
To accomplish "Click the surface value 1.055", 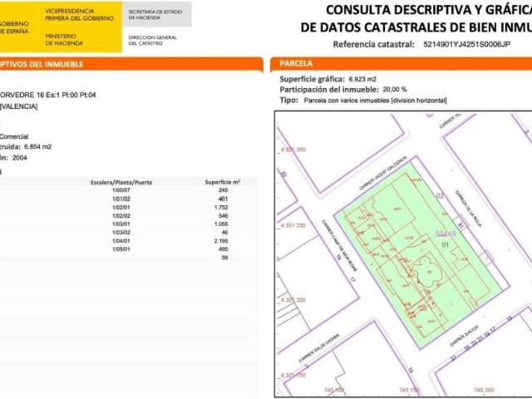I will [221, 224].
